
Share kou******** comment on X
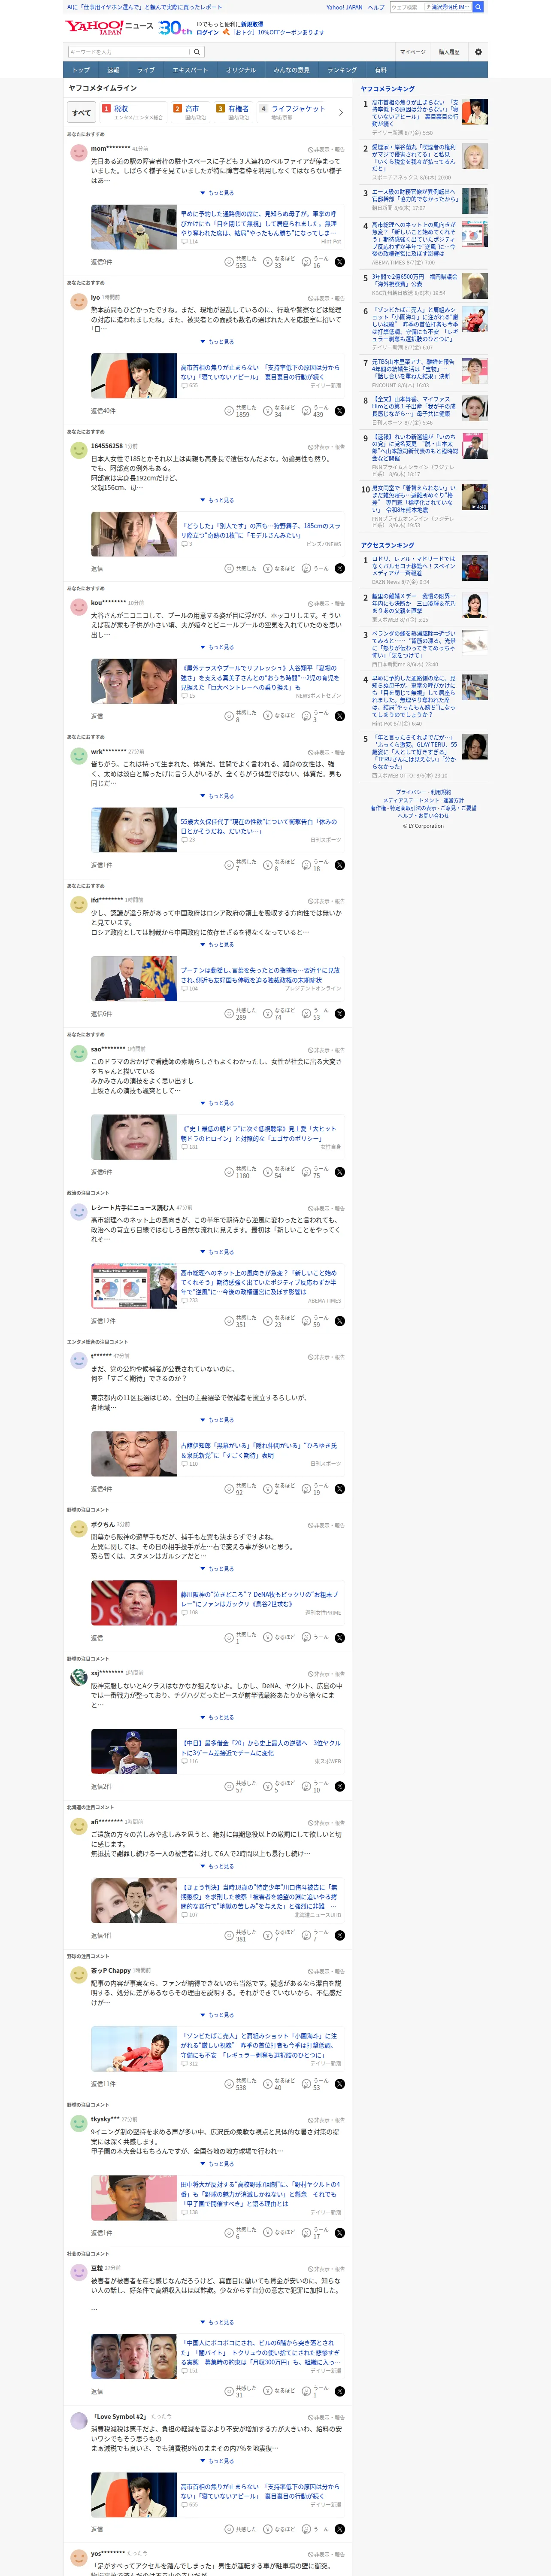click(340, 716)
